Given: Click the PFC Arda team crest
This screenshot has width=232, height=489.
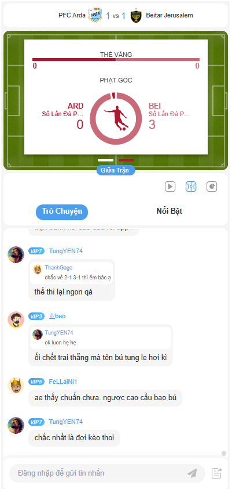Looking at the screenshot, I should coord(94,16).
